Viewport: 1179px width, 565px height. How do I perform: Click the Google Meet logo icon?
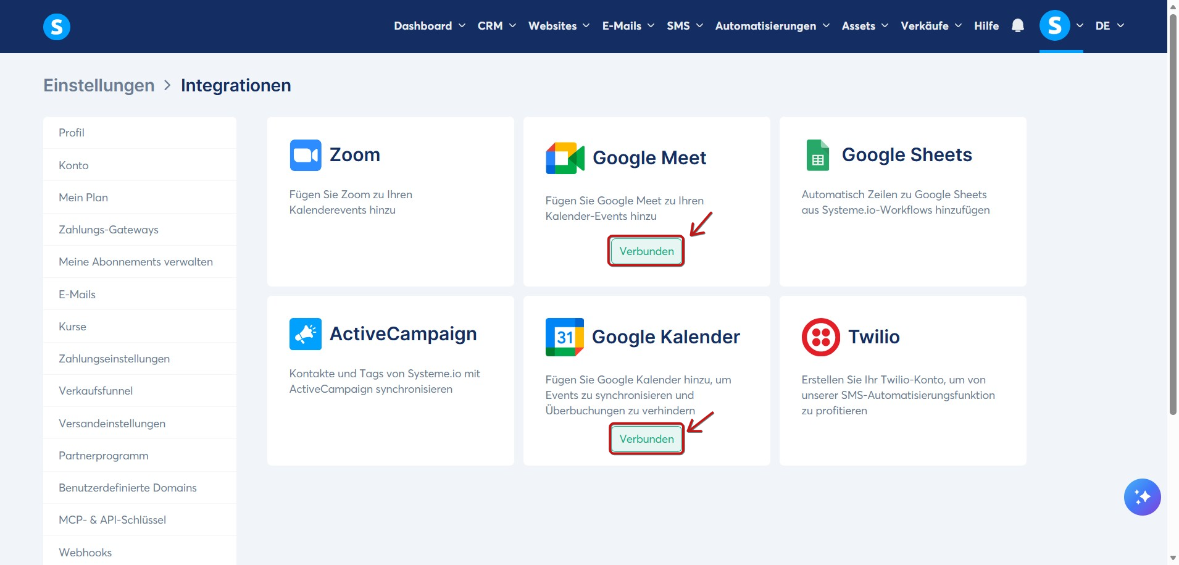click(565, 158)
